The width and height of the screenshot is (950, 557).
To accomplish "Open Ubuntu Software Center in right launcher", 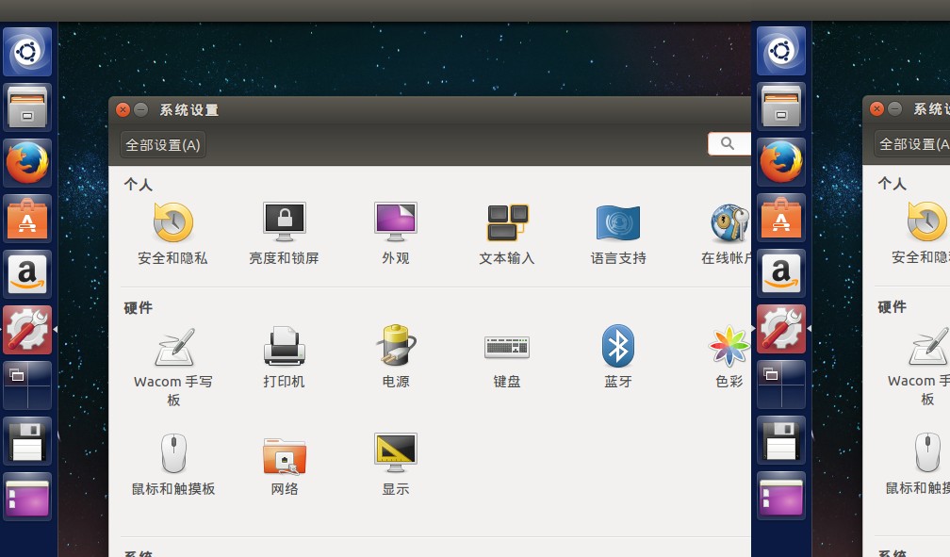I will [781, 219].
